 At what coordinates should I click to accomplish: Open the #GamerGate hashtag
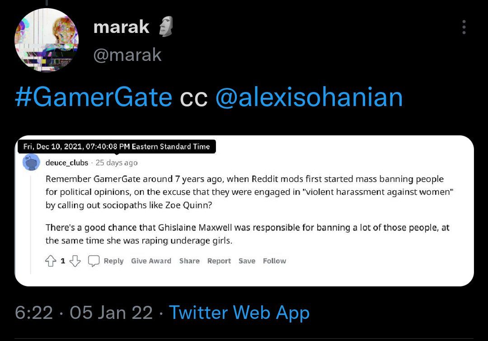[x=94, y=97]
